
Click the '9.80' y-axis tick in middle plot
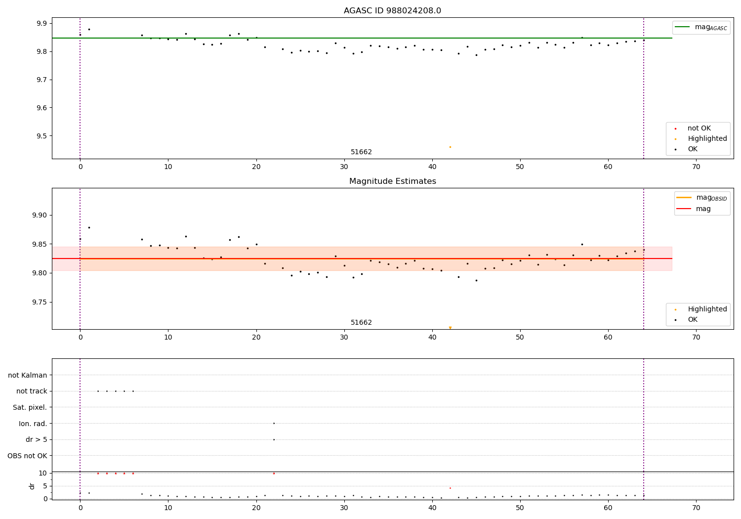click(x=39, y=273)
